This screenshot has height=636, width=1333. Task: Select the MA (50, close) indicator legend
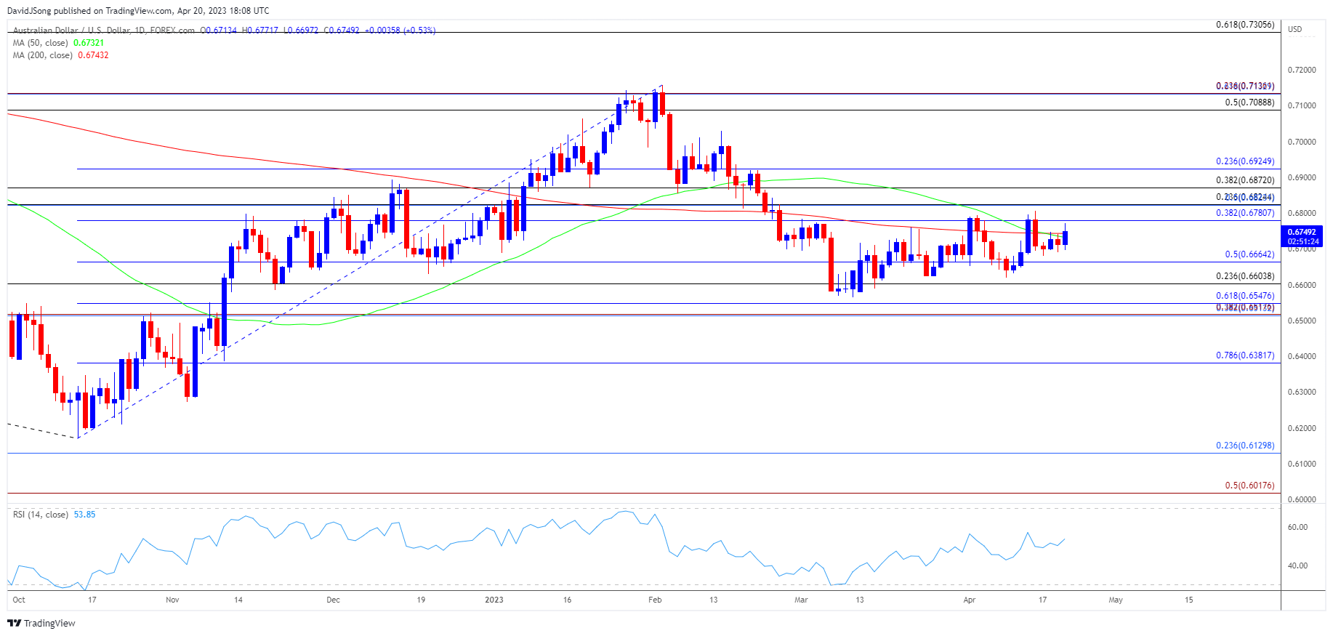40,43
